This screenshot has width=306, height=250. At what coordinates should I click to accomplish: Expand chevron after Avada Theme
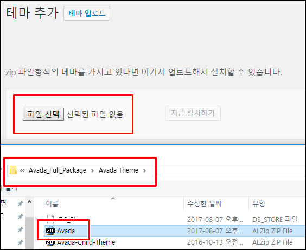(x=144, y=171)
